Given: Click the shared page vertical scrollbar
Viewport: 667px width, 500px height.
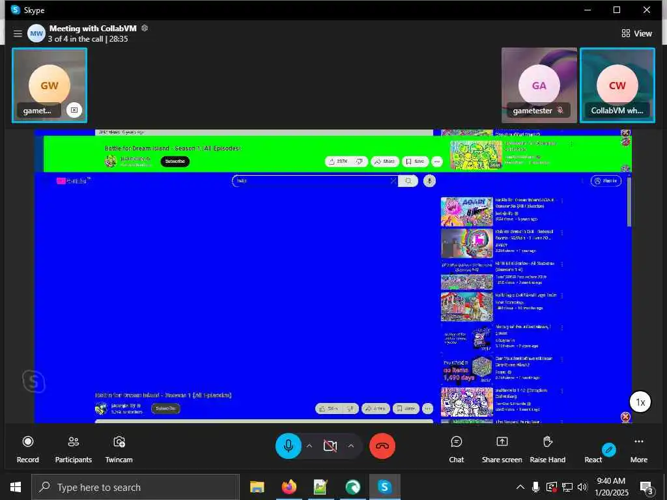Looking at the screenshot, I should [629, 202].
